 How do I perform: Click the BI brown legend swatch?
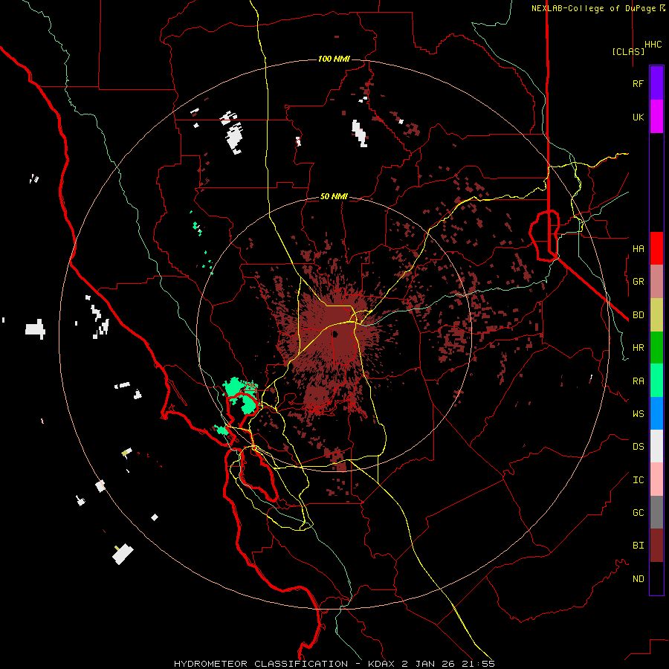click(x=656, y=546)
